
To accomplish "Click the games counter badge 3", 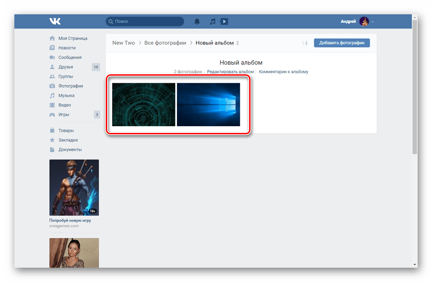I will point(97,115).
